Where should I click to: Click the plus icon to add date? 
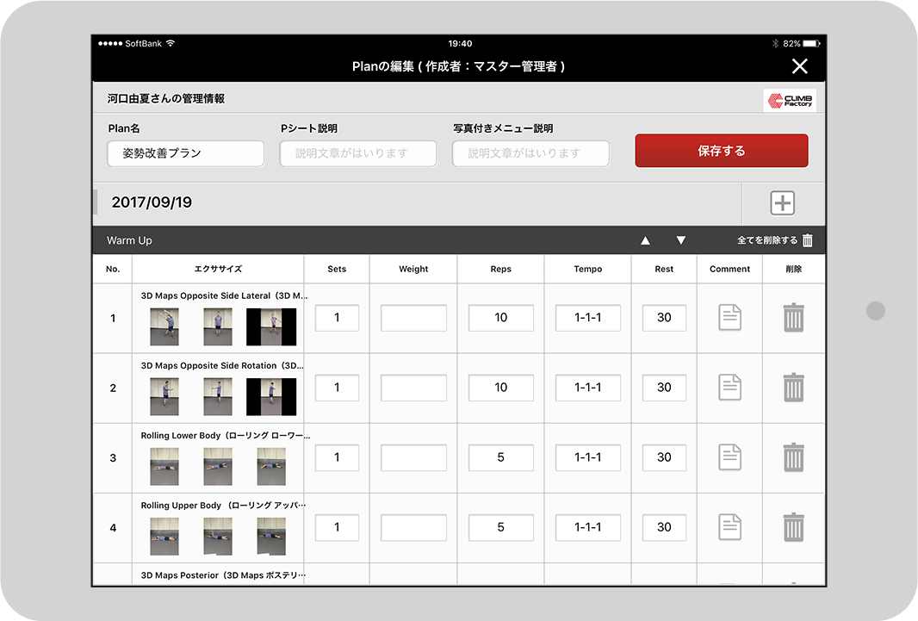click(782, 203)
